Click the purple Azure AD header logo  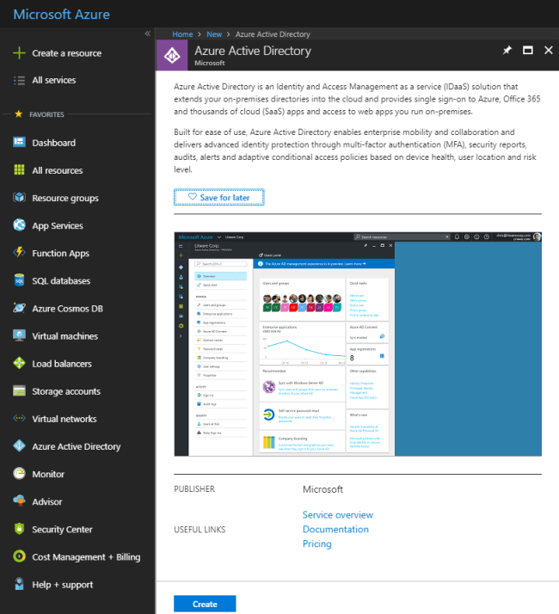pyautogui.click(x=172, y=55)
